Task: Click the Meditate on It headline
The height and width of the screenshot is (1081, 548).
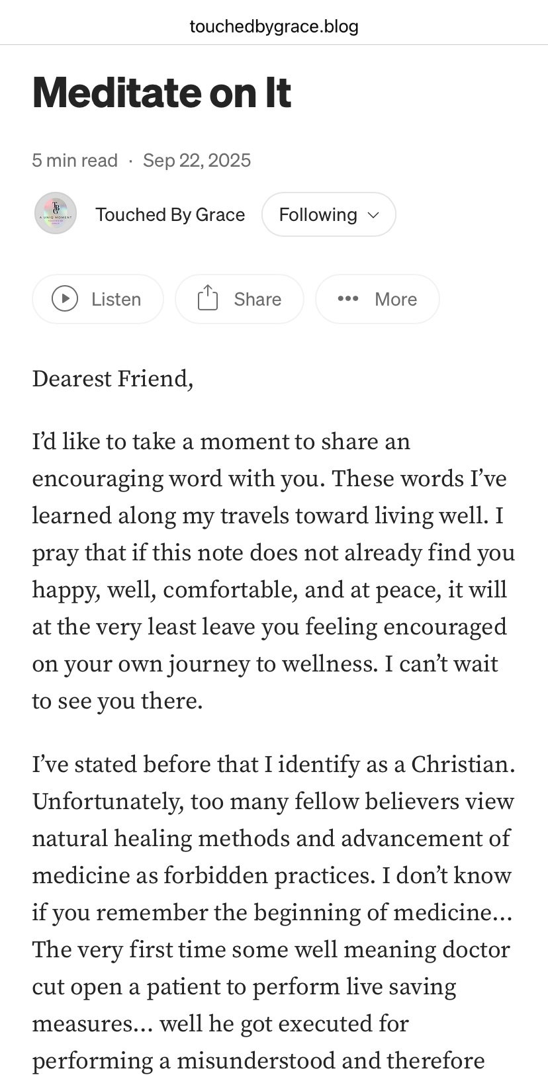Action: coord(161,92)
